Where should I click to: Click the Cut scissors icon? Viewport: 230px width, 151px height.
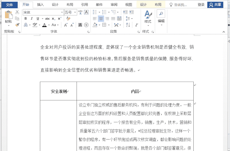[x=17, y=12]
